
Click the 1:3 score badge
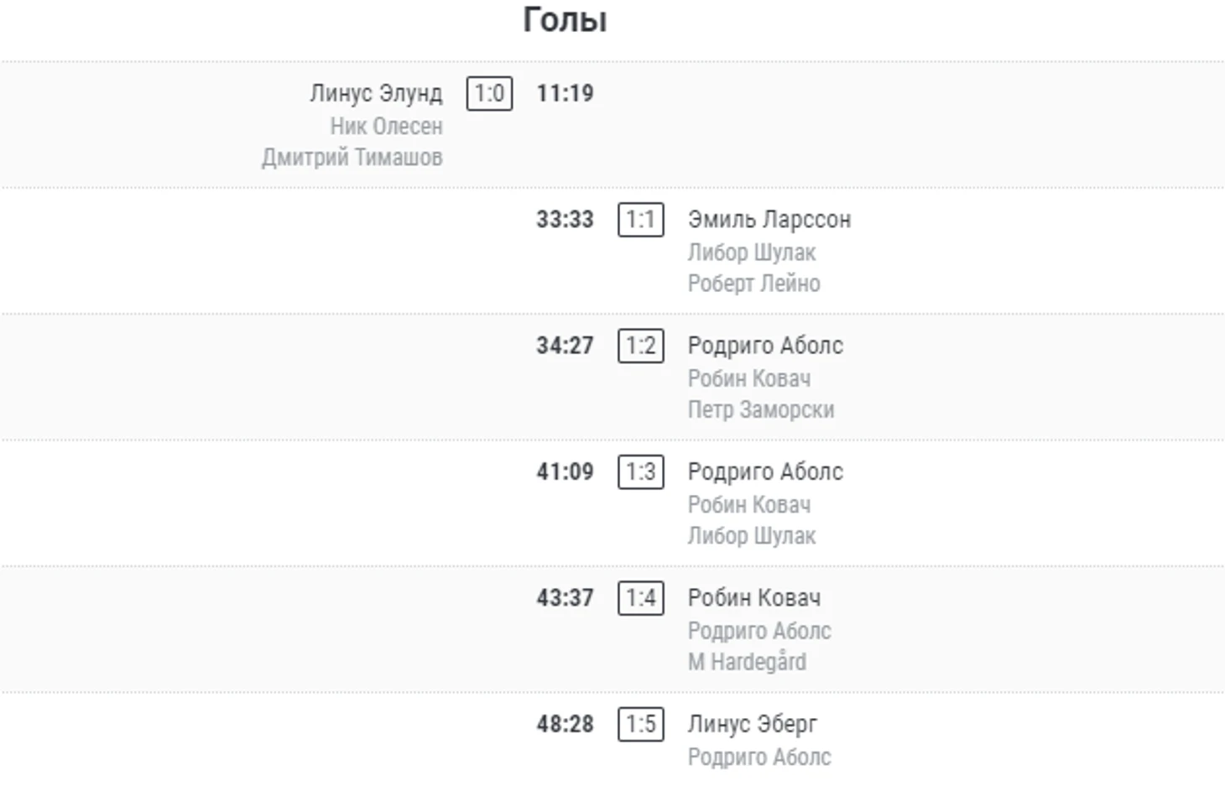(x=640, y=472)
